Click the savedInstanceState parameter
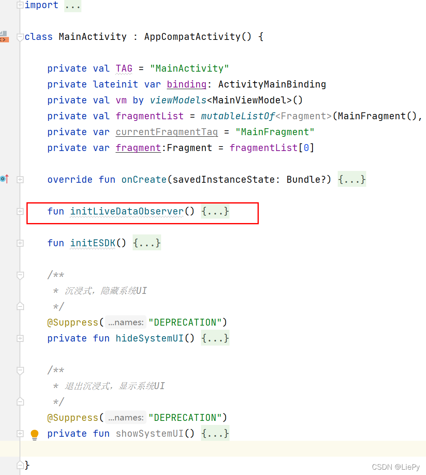426x475 pixels. [223, 179]
